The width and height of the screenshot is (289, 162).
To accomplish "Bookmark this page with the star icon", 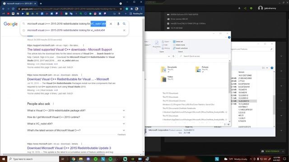I will (121, 9).
